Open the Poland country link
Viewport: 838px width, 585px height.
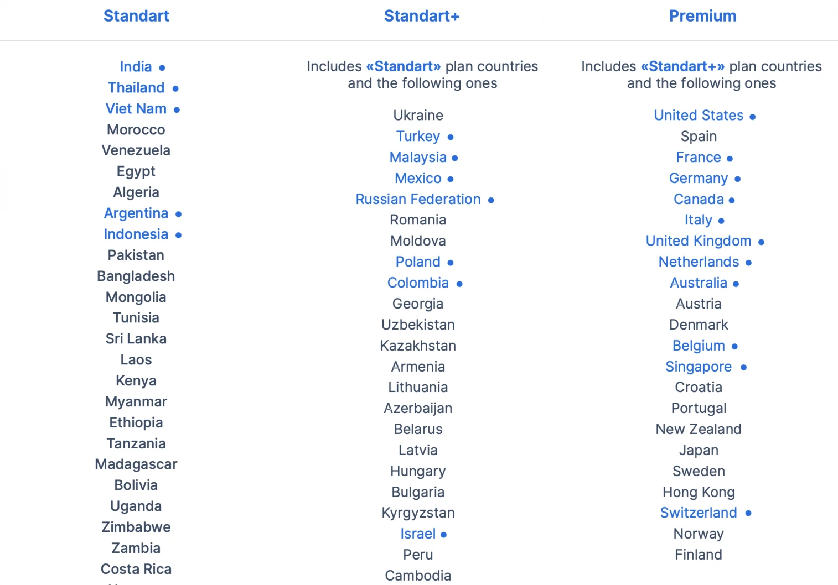tap(418, 262)
